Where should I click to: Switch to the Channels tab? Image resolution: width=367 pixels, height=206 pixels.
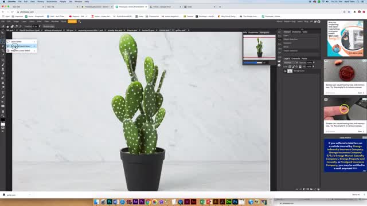296,58
